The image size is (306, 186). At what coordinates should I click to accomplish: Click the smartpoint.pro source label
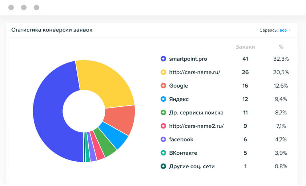pos(188,59)
